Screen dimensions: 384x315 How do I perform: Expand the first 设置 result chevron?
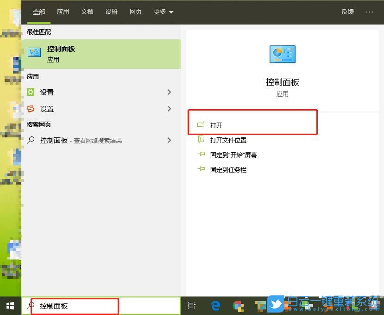[170, 92]
